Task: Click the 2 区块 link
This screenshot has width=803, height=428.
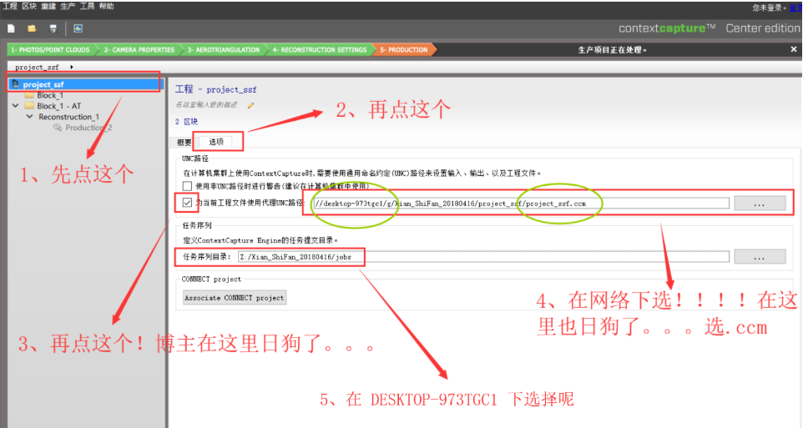Action: point(186,121)
